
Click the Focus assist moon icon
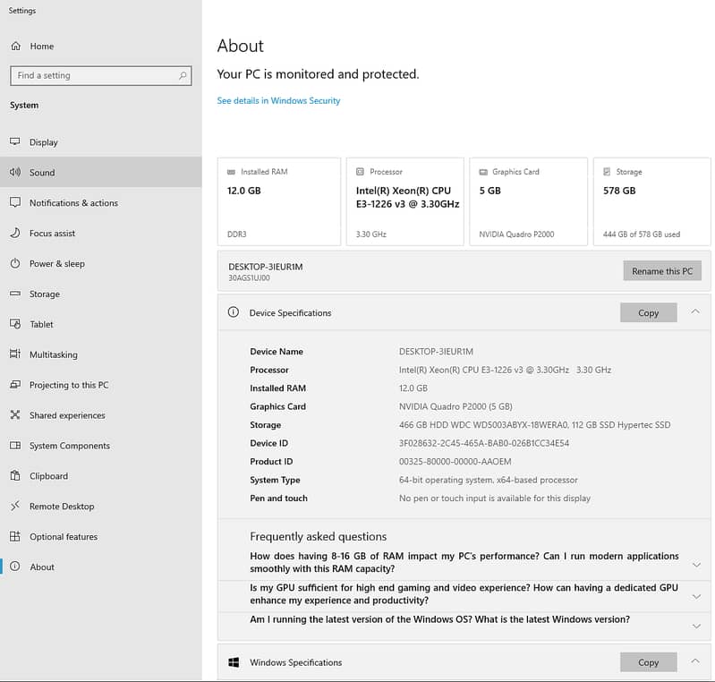click(15, 233)
